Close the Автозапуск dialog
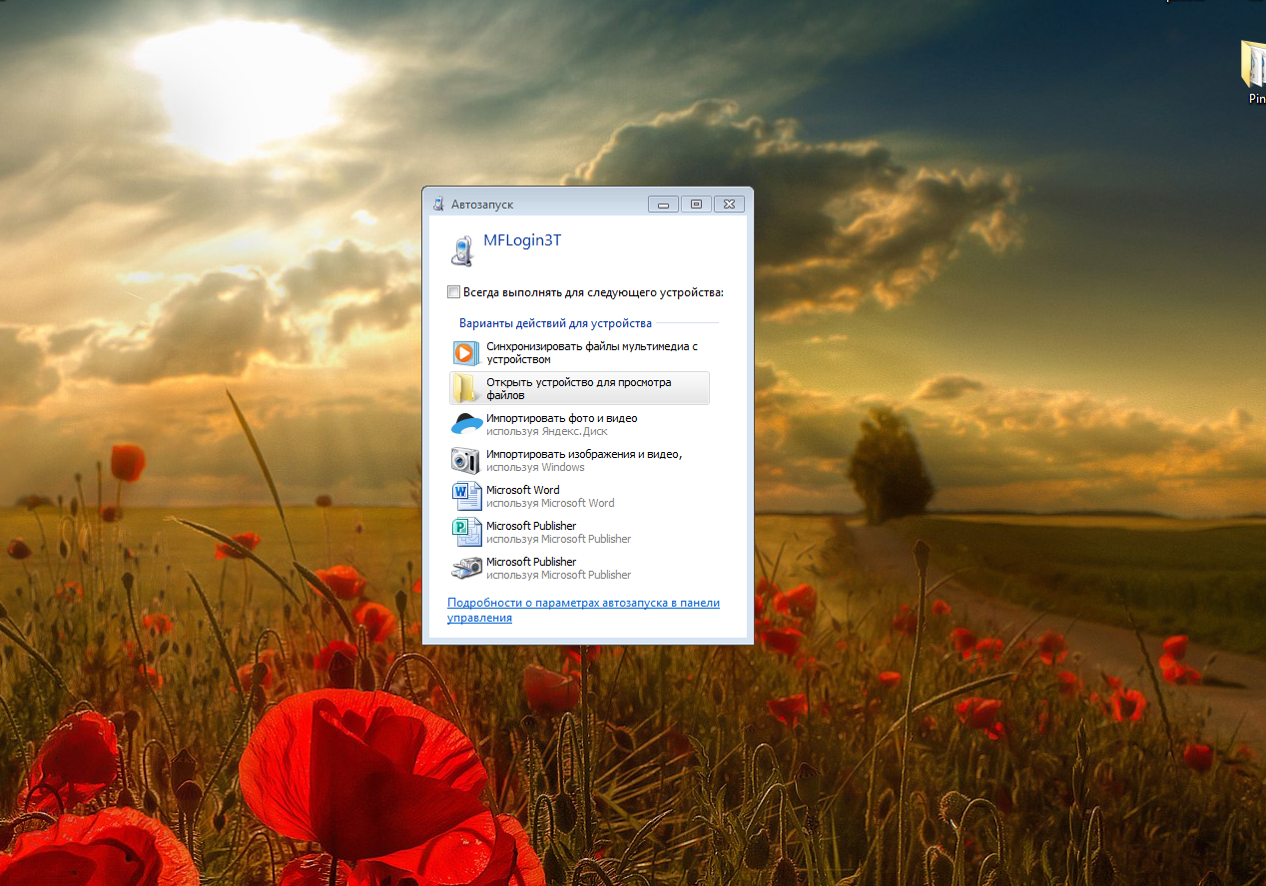Screen dimensions: 1266x886 [x=729, y=205]
